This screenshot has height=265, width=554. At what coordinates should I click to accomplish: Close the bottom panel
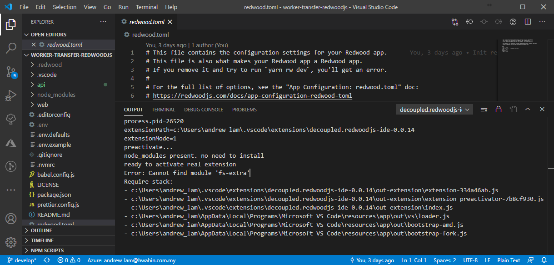(542, 110)
